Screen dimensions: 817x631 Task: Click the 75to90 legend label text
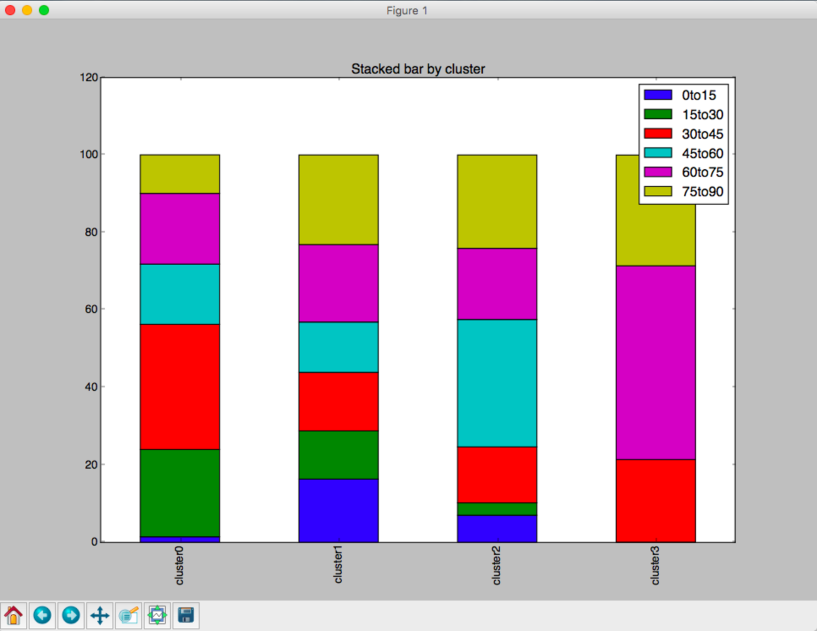702,192
